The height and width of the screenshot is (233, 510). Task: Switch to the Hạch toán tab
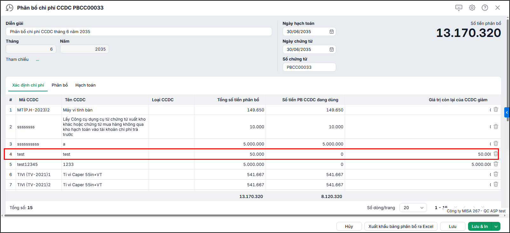[86, 85]
